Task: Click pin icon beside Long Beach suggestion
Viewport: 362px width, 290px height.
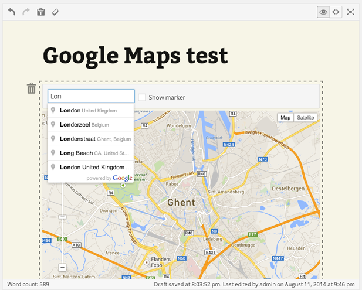Action: (53, 153)
